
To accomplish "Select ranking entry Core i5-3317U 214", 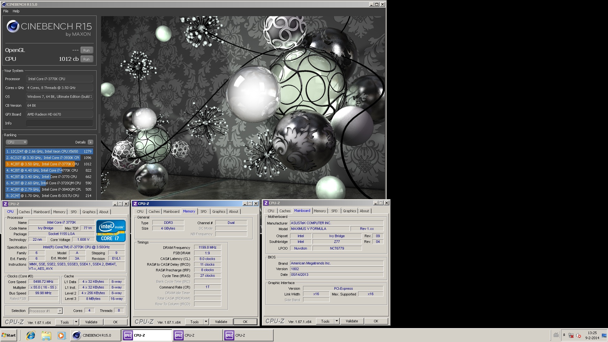I will pos(49,196).
